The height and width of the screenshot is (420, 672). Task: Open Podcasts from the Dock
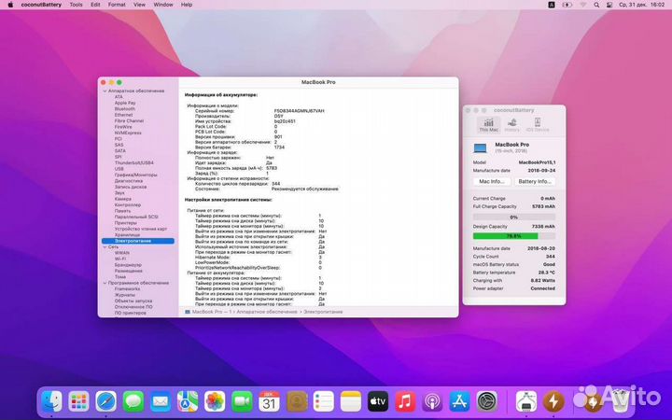432,401
